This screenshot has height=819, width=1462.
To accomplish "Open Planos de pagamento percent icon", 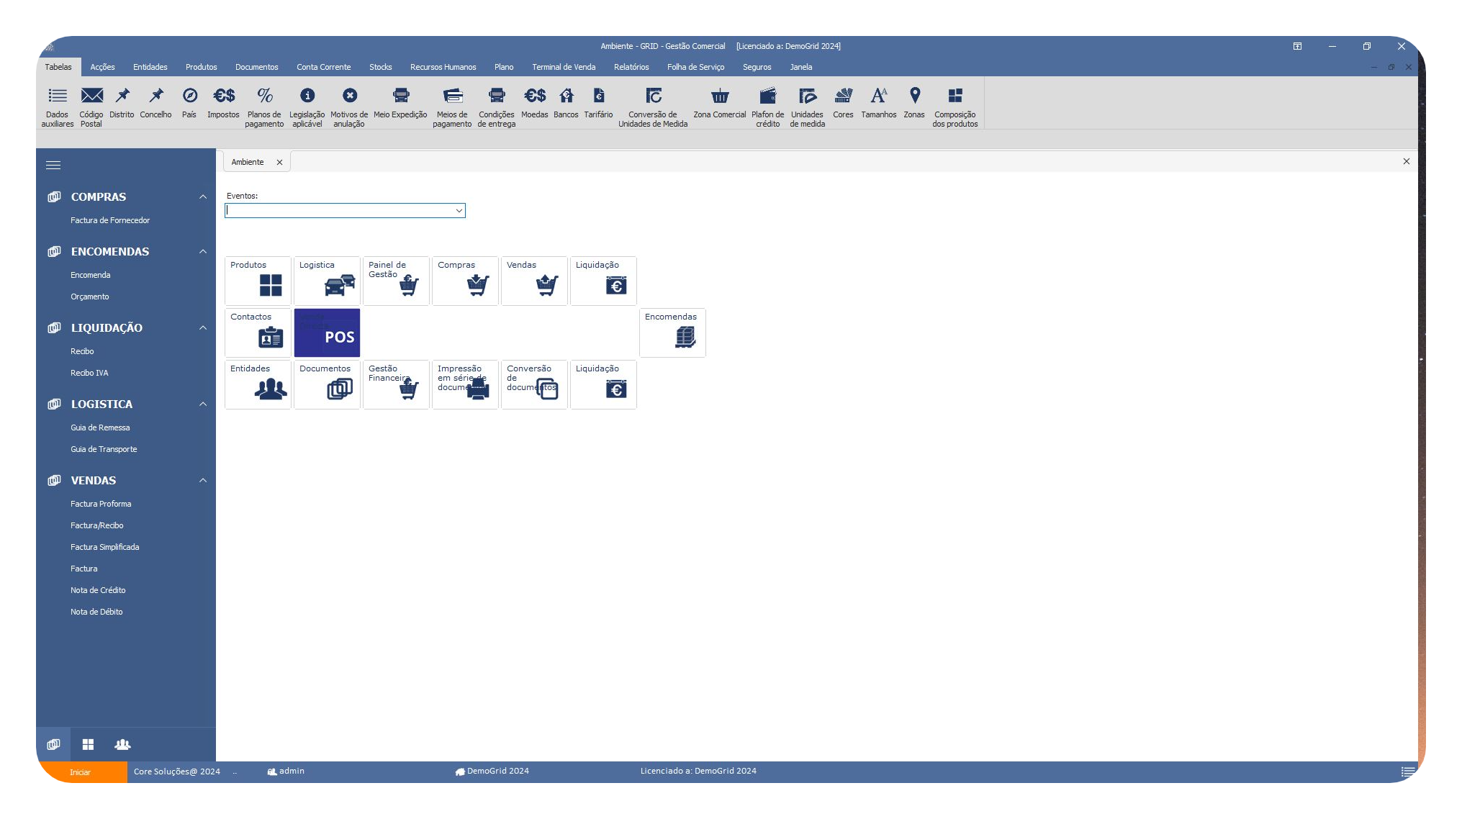I will pos(264,96).
